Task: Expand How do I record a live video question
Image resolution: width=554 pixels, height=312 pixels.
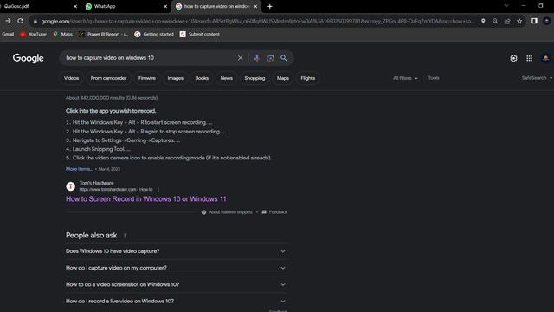Action: pyautogui.click(x=177, y=301)
